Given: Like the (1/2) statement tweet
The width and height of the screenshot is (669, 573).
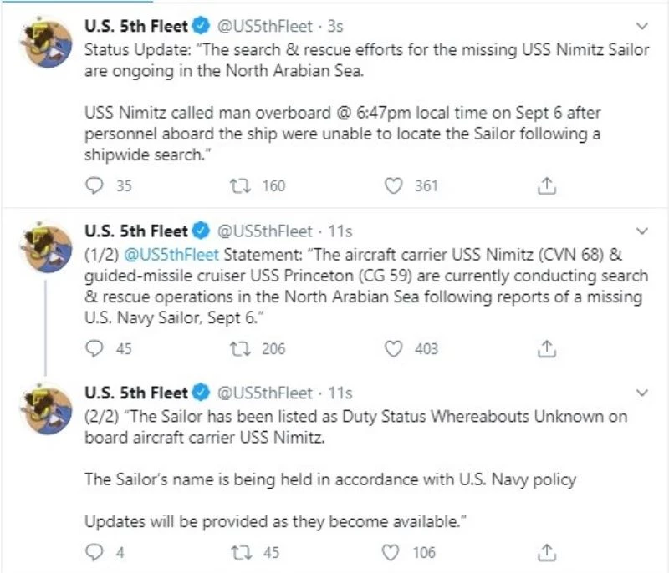Looking at the screenshot, I should pos(394,348).
